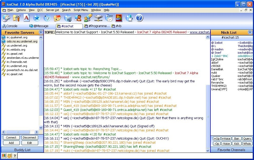Open the DCC menu
This screenshot has height=160, width=254.
tap(40, 10)
